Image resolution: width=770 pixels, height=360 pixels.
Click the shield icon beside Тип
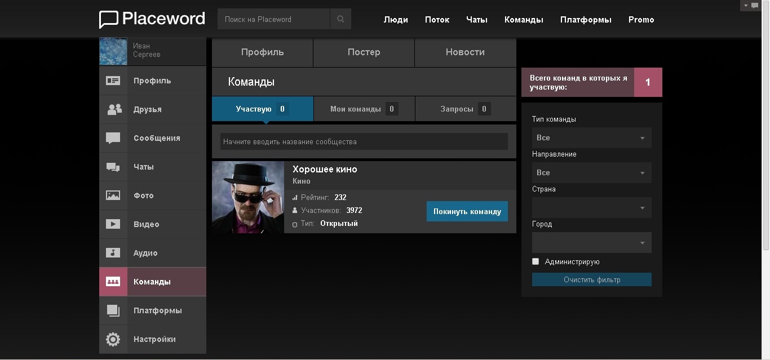[295, 224]
